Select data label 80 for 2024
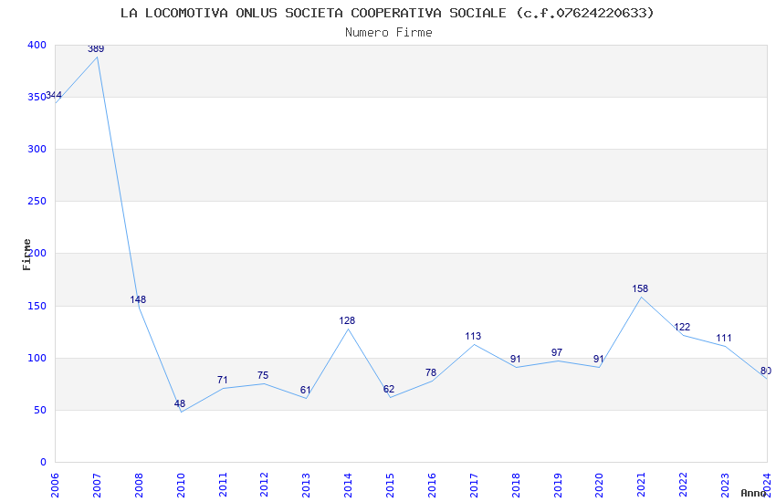Viewport: 776px width, 502px height. (766, 371)
